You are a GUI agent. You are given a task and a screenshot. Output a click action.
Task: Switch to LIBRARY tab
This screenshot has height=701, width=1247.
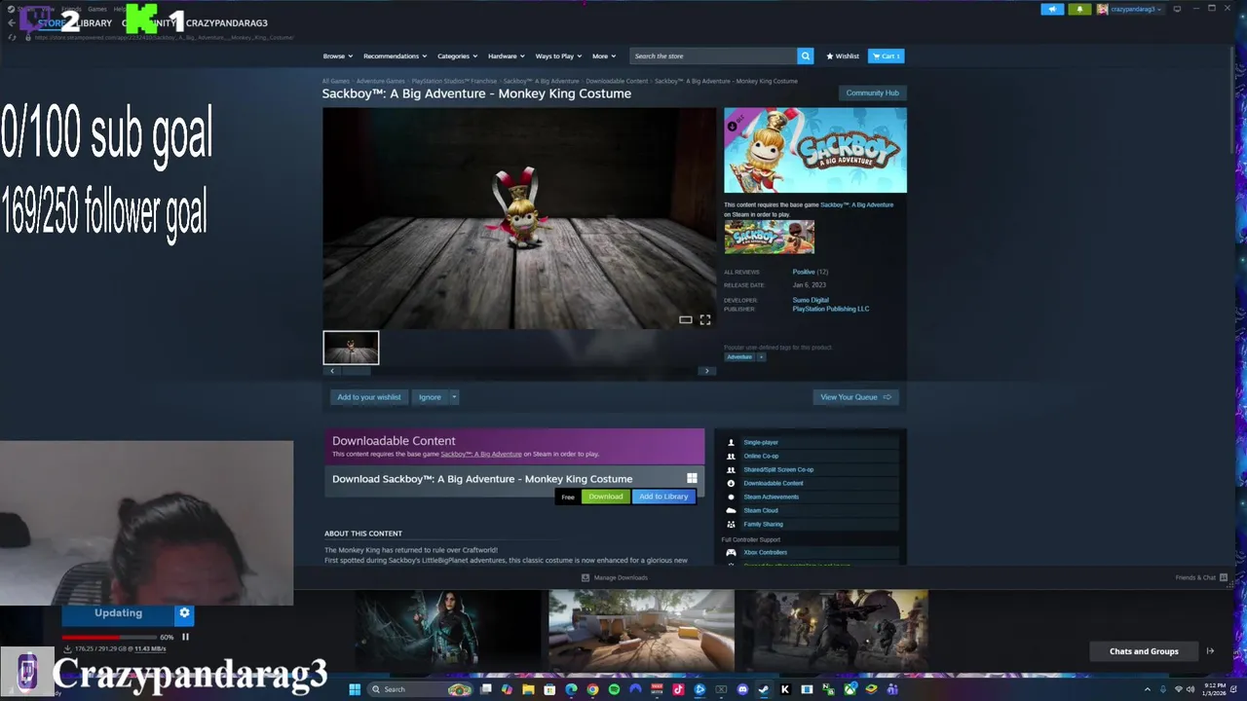point(94,22)
